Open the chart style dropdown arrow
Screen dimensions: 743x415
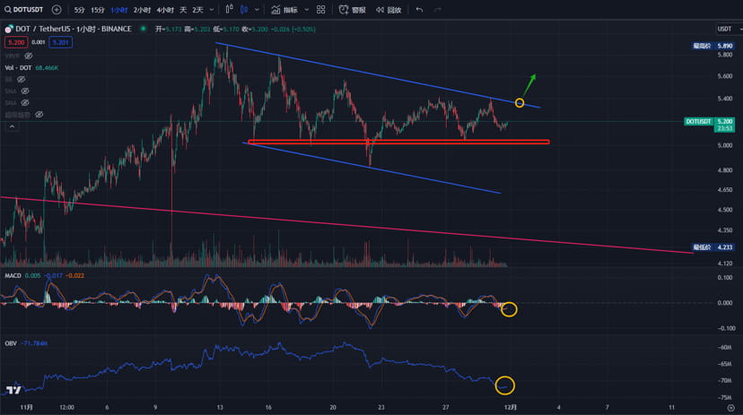coord(257,10)
